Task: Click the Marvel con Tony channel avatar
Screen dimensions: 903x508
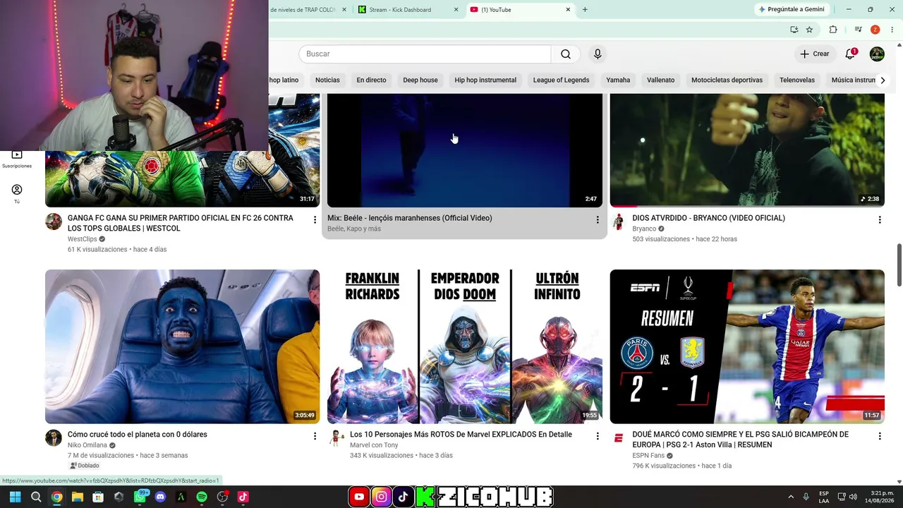Action: click(x=336, y=438)
